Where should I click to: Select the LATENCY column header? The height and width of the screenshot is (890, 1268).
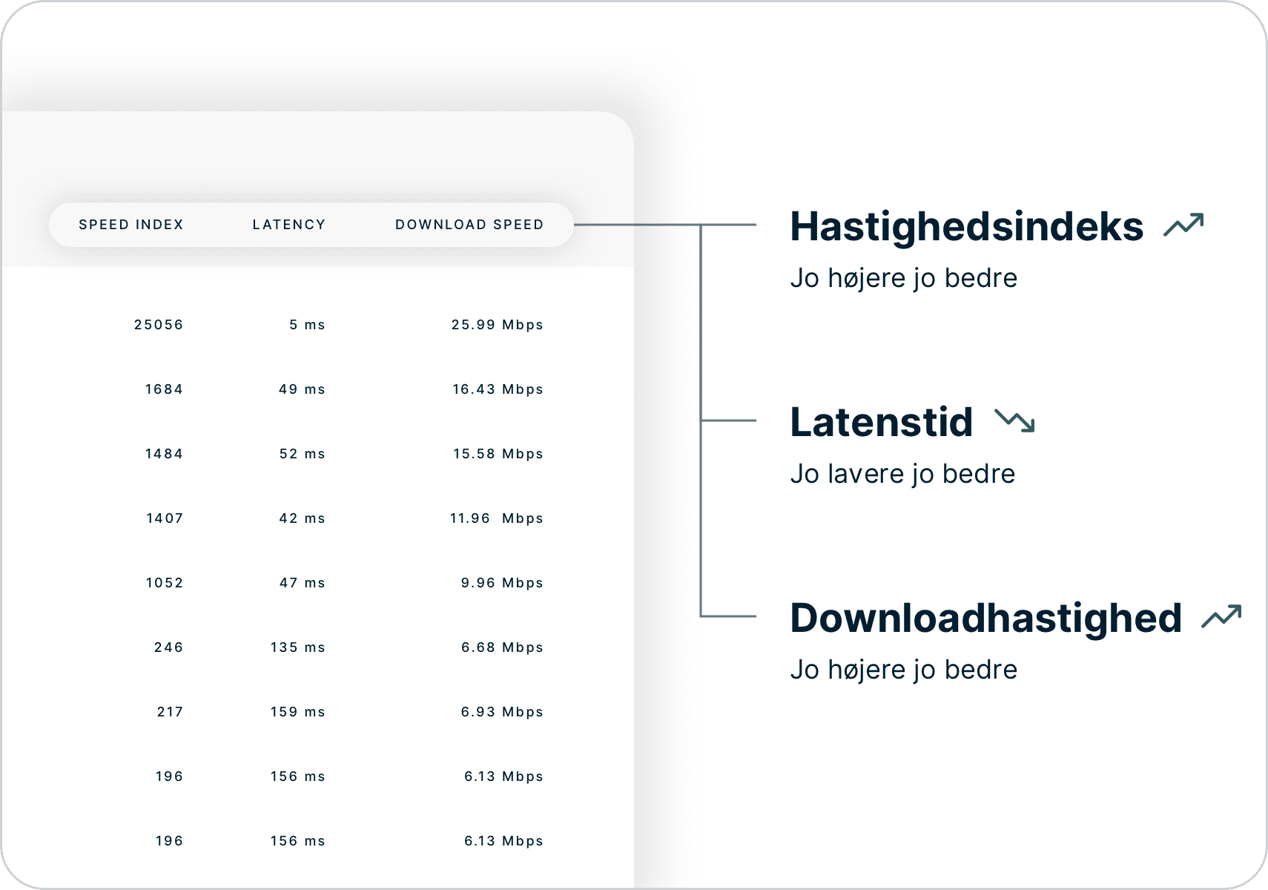tap(288, 224)
